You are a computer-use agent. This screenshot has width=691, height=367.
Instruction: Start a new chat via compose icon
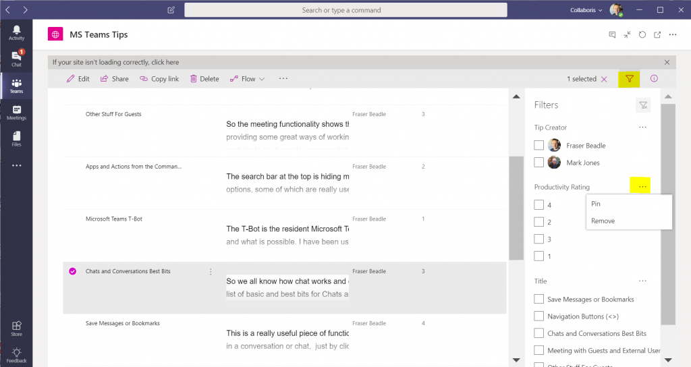tap(171, 9)
